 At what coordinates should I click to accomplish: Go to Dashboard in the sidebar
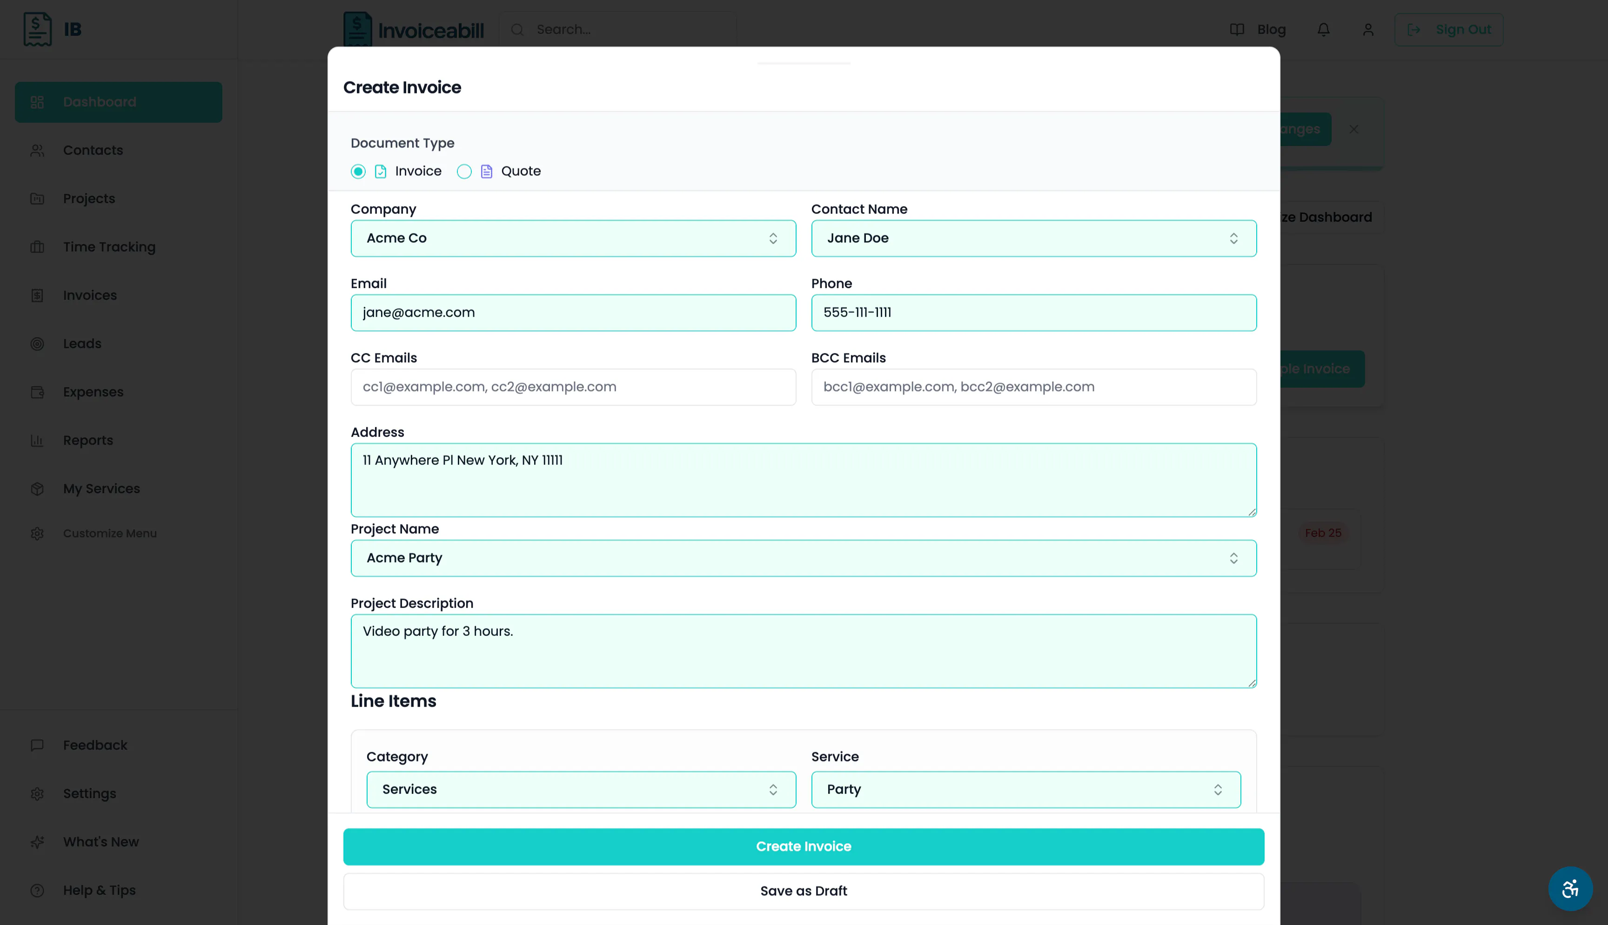(119, 102)
